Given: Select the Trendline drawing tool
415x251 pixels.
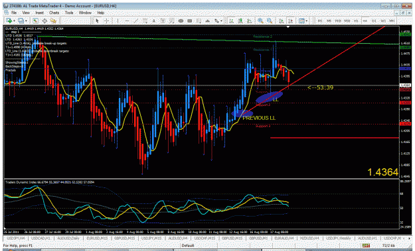Looking at the screenshot, I should click(135, 21).
